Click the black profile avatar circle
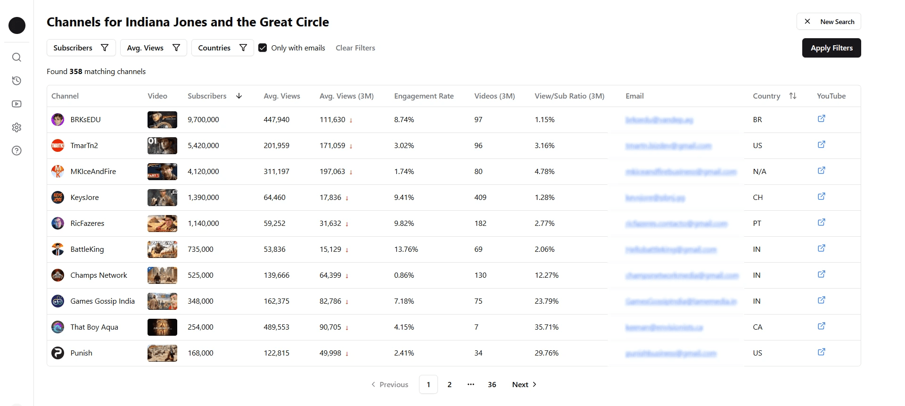Image resolution: width=905 pixels, height=406 pixels. [x=17, y=25]
